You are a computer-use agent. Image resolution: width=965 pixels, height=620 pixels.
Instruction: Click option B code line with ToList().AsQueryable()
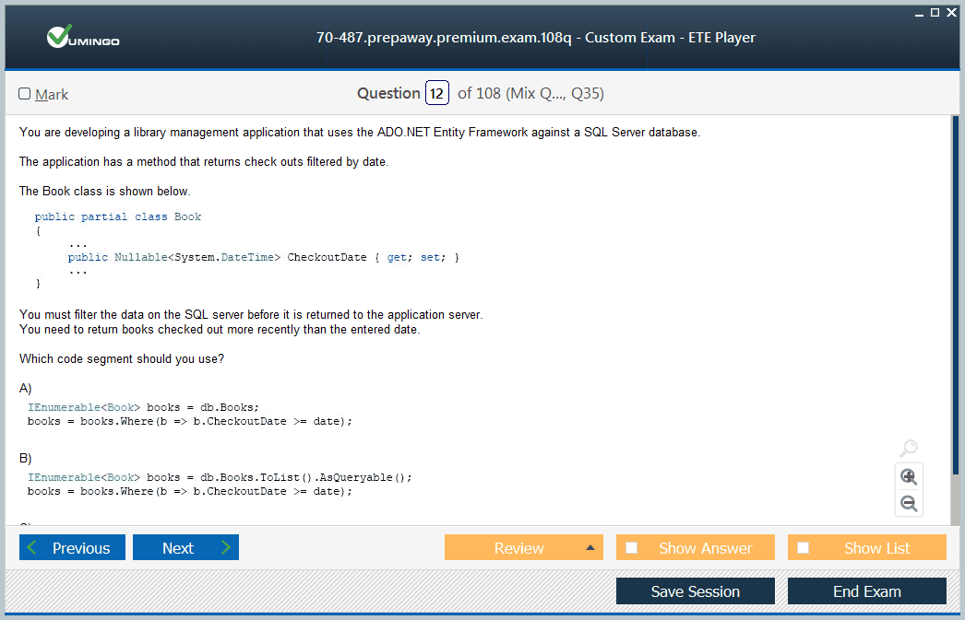click(220, 477)
